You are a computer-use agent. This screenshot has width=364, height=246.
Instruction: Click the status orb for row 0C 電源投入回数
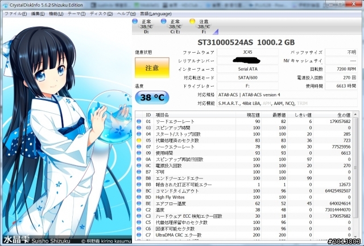pos(139,166)
